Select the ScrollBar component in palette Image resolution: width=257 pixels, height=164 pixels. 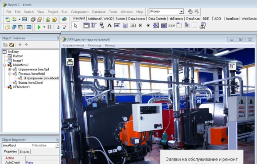171,26
